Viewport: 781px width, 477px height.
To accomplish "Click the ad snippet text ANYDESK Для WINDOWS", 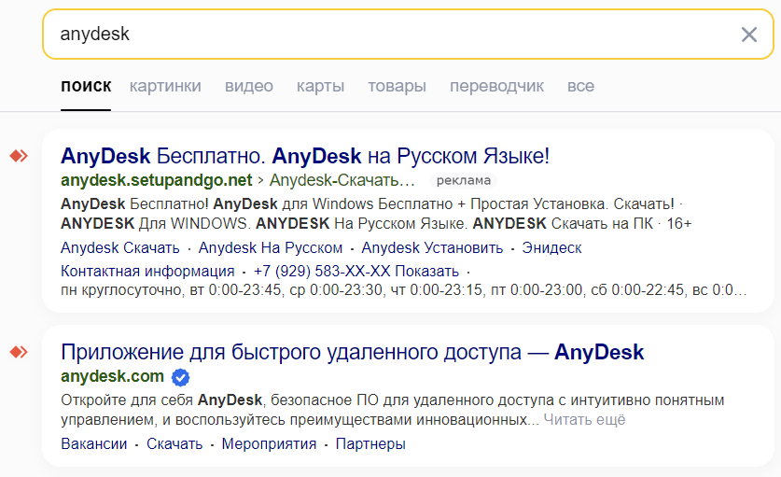I will [x=154, y=224].
